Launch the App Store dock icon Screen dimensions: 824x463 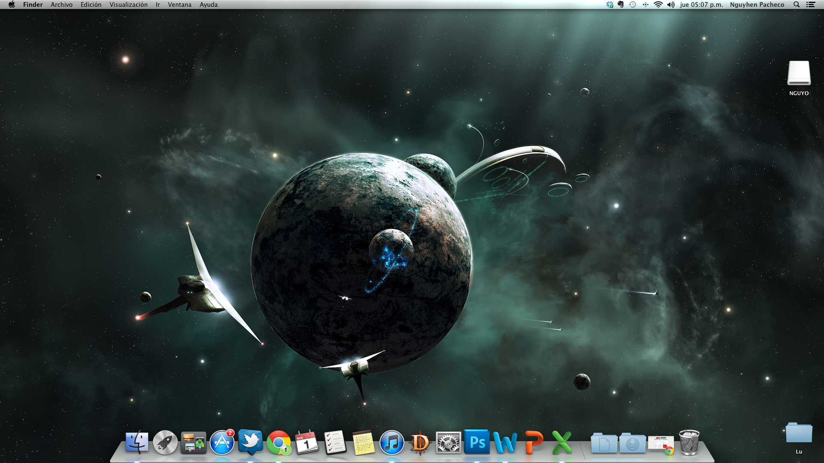click(222, 443)
